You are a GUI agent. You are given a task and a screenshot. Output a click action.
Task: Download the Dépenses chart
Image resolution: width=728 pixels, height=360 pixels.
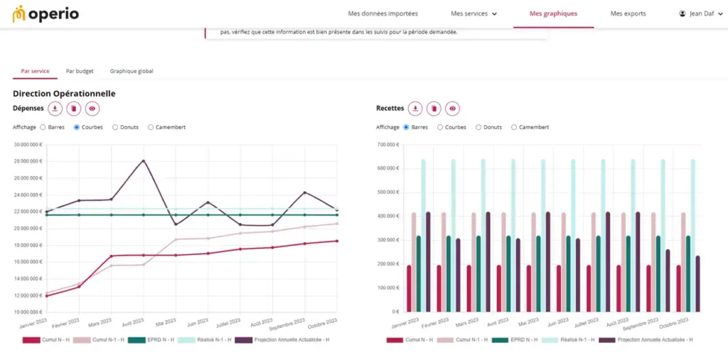(x=55, y=109)
